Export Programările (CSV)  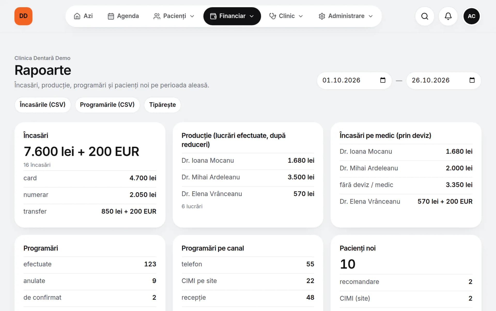[x=107, y=105]
